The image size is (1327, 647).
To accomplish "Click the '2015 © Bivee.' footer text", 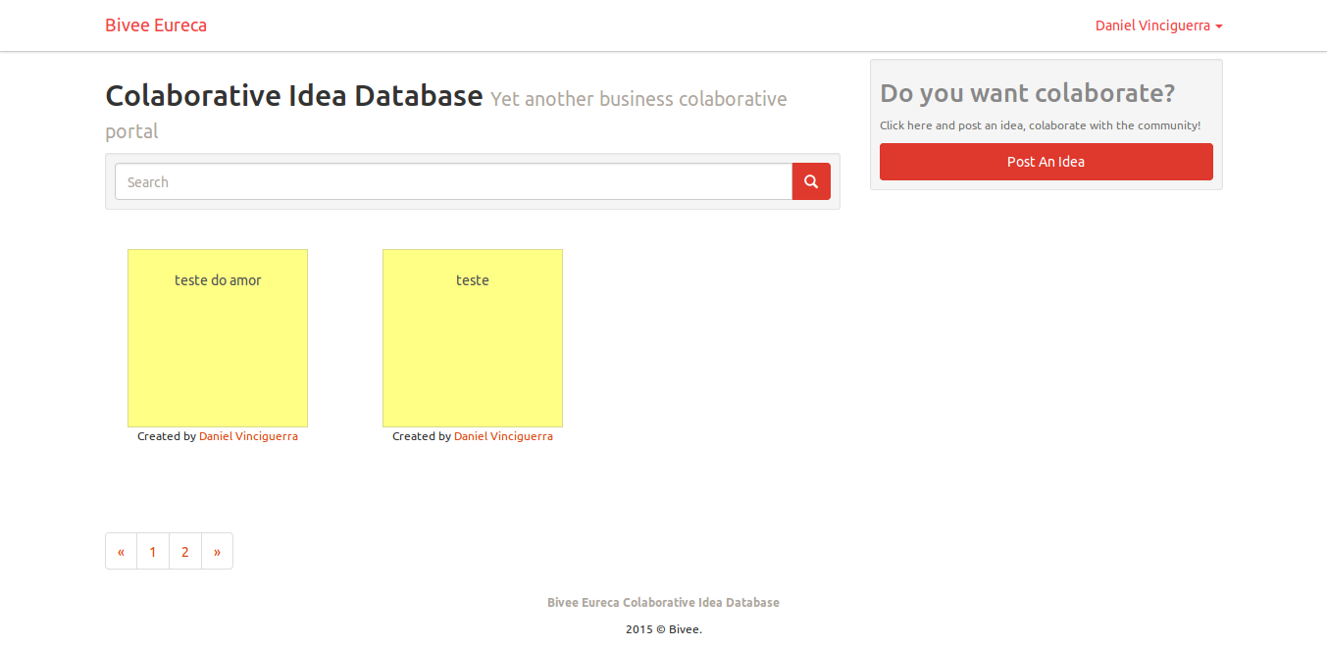I will (x=664, y=629).
